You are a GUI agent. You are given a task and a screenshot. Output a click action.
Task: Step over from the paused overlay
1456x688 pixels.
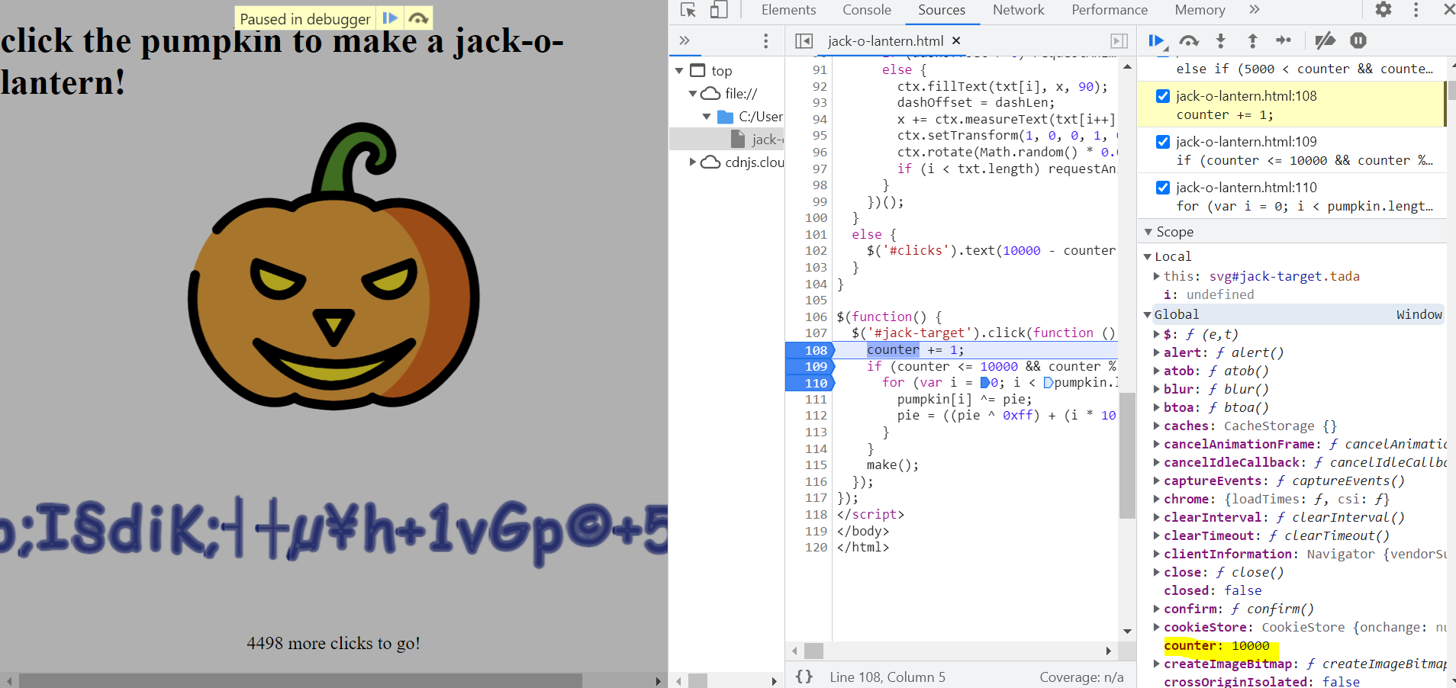coord(418,18)
